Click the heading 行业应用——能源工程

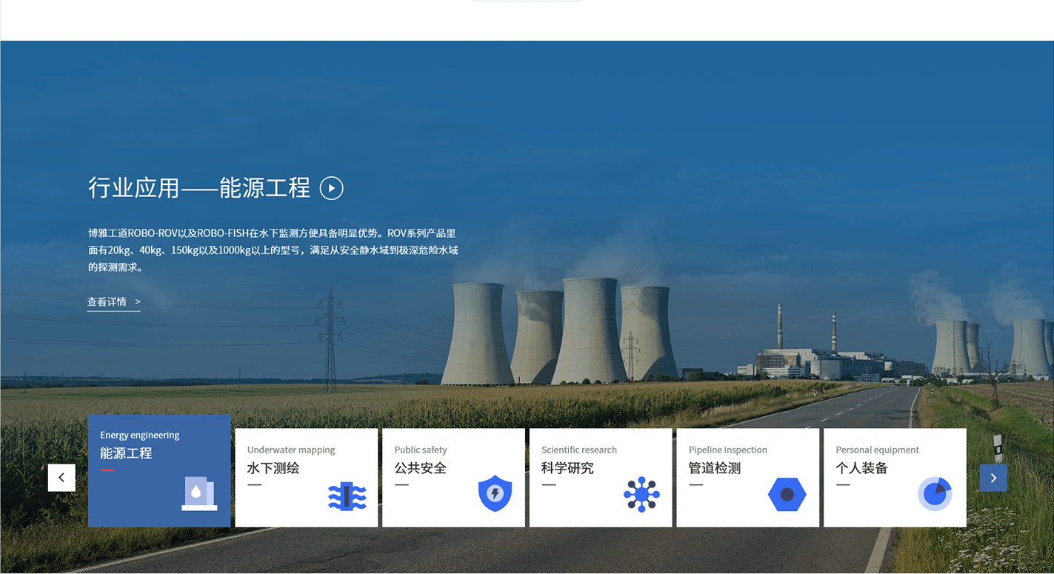(199, 188)
